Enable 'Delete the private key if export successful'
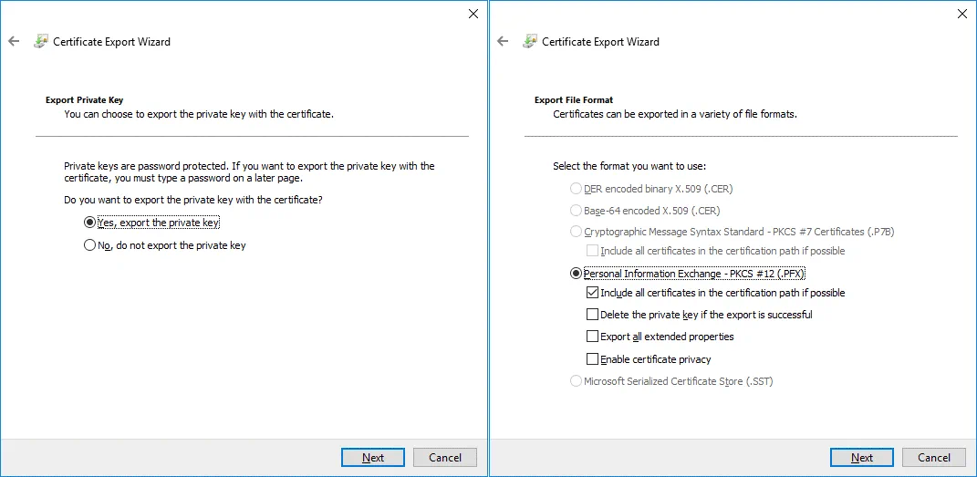This screenshot has height=477, width=977. coord(593,315)
